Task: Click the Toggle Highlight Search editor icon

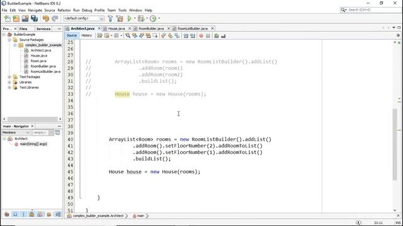Action: [149, 36]
